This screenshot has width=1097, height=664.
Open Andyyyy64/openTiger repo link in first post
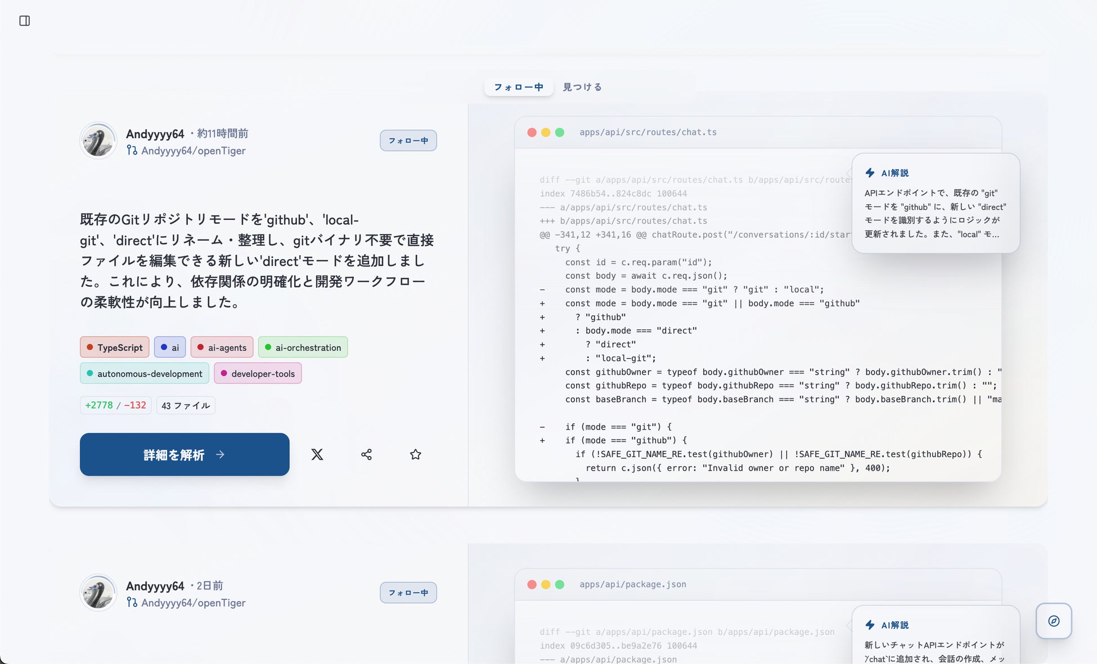click(193, 151)
